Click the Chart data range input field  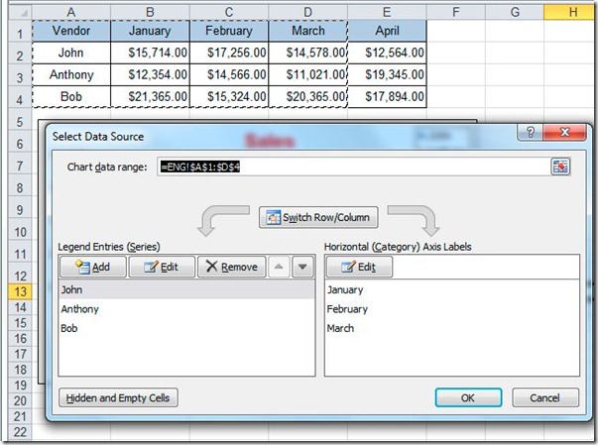click(x=353, y=167)
